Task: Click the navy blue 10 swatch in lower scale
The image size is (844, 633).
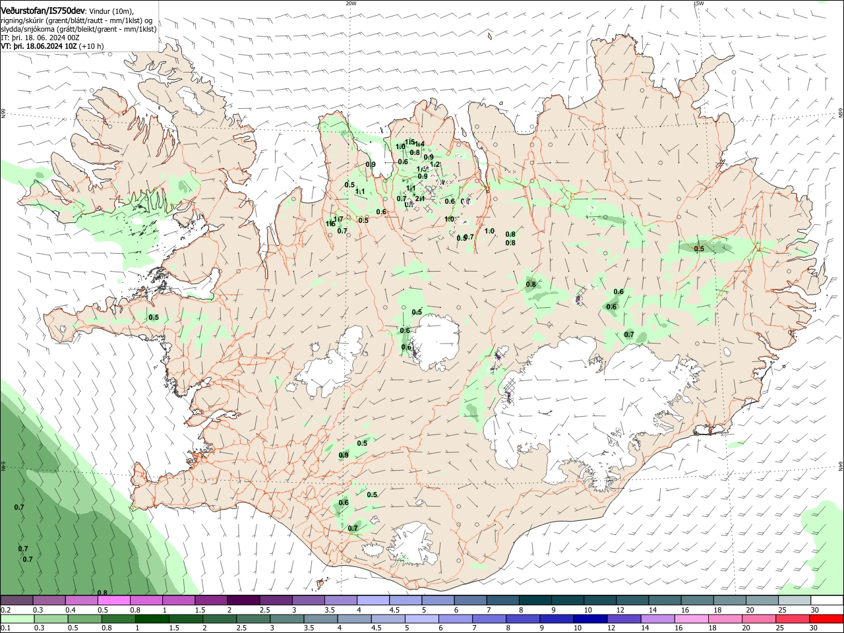Action: coord(589,619)
